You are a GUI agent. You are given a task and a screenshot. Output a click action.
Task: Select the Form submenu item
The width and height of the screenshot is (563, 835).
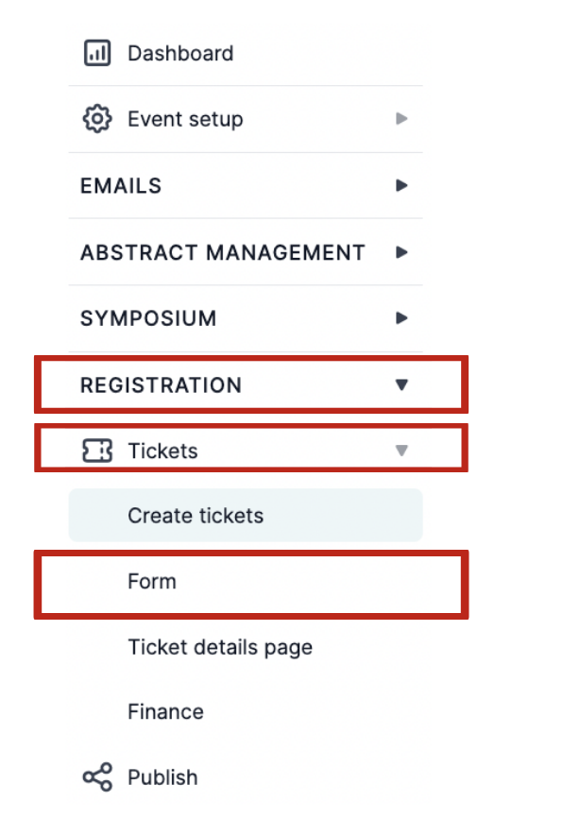tap(152, 582)
